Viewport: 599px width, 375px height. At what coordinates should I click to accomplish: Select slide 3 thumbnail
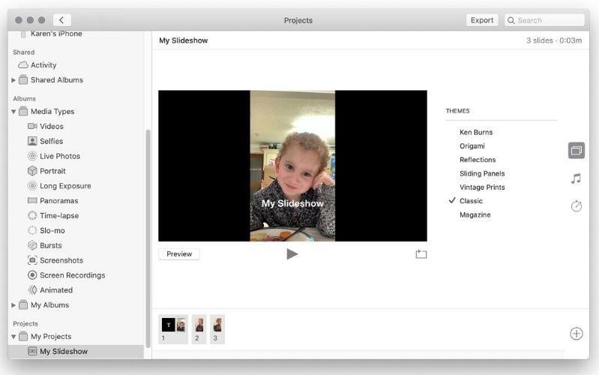217,329
